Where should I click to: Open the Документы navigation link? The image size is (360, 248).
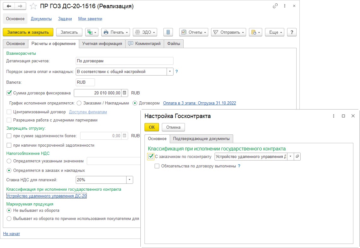41,19
